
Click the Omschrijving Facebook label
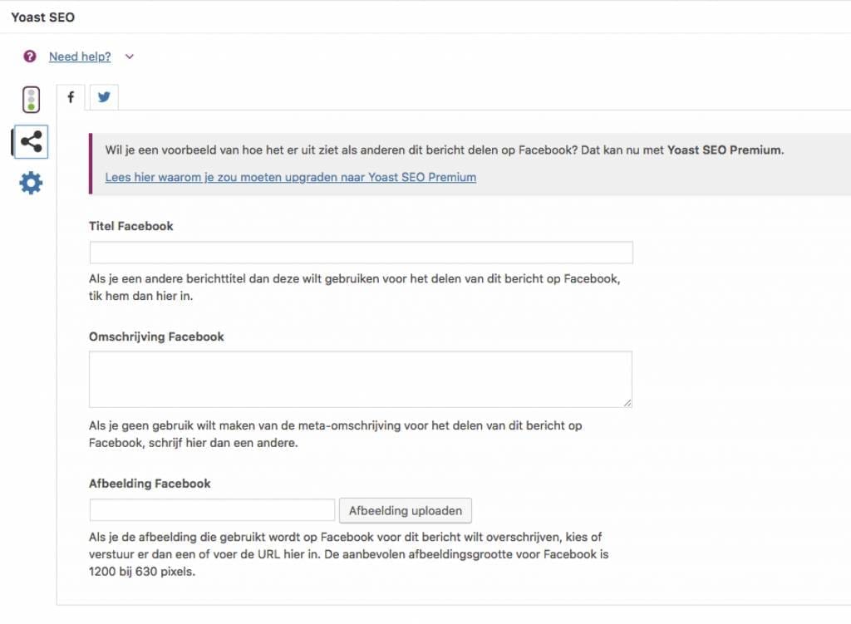coord(156,337)
